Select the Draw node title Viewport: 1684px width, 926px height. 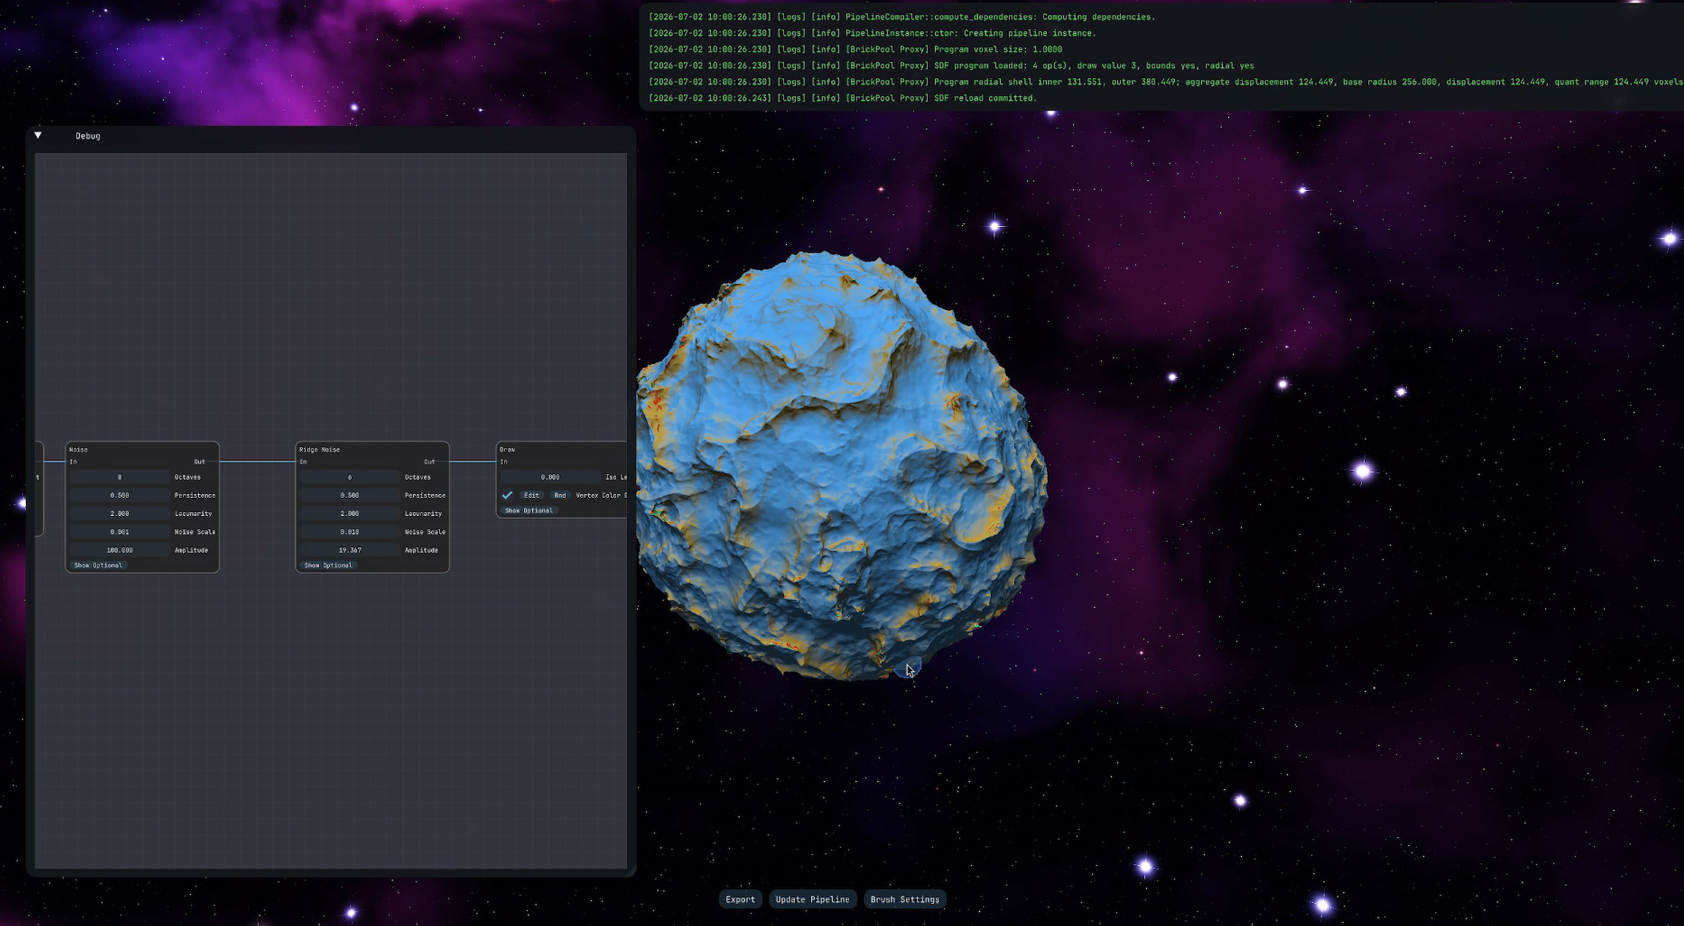(x=507, y=449)
